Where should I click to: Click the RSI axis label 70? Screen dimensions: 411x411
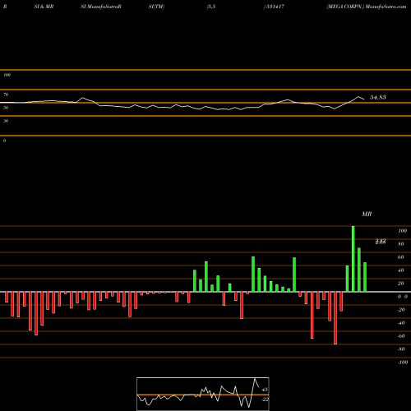(6, 95)
